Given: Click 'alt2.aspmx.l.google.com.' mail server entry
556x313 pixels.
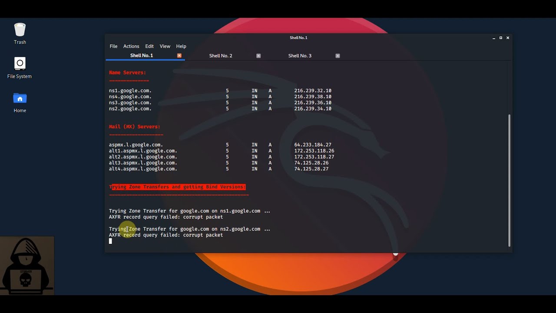Looking at the screenshot, I should pyautogui.click(x=143, y=157).
